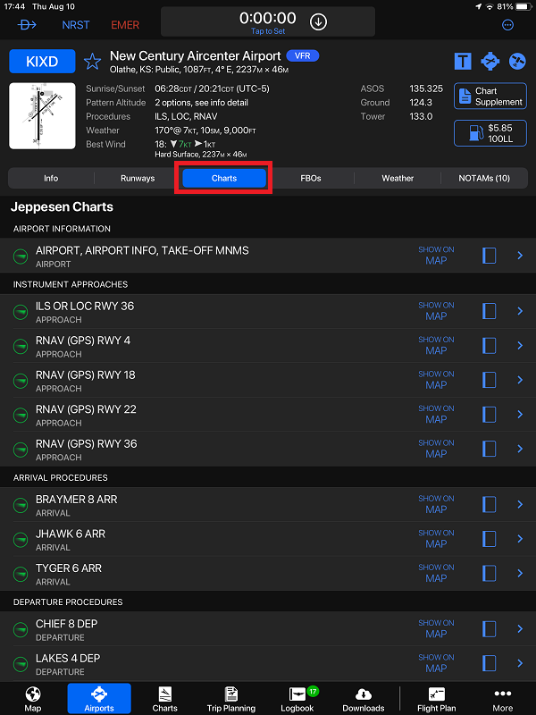Select the JHAWK 6 ARR chart row
The image size is (536, 715).
(268, 539)
